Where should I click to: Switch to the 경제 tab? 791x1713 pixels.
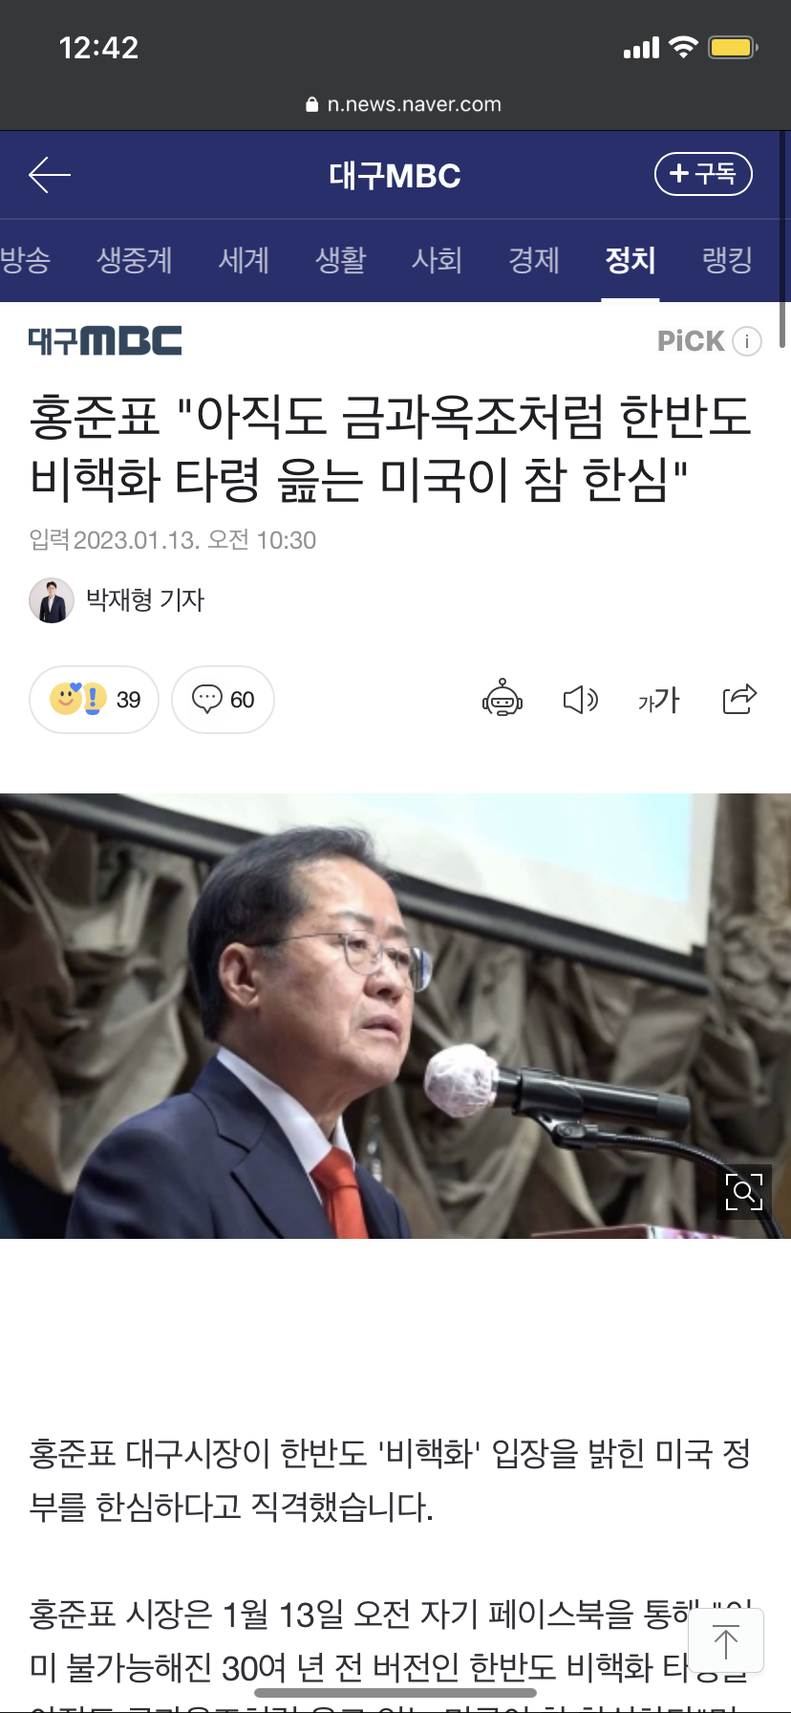coord(533,260)
